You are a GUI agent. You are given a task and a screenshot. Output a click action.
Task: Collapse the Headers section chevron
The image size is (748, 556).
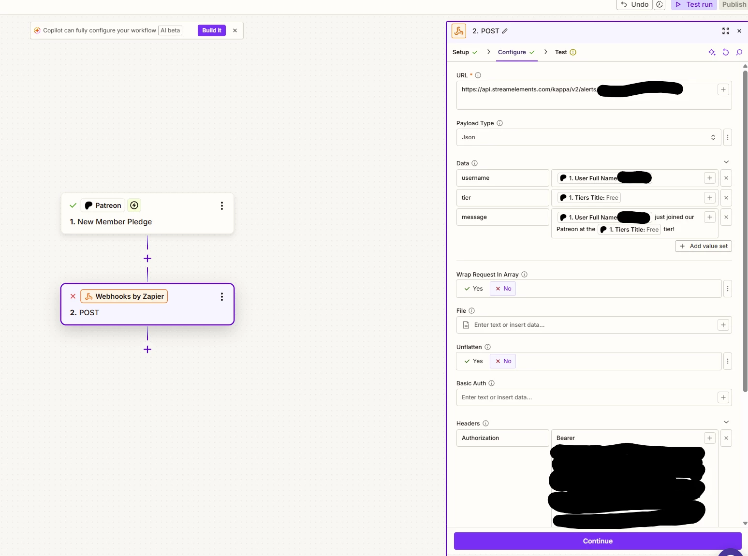tap(726, 422)
